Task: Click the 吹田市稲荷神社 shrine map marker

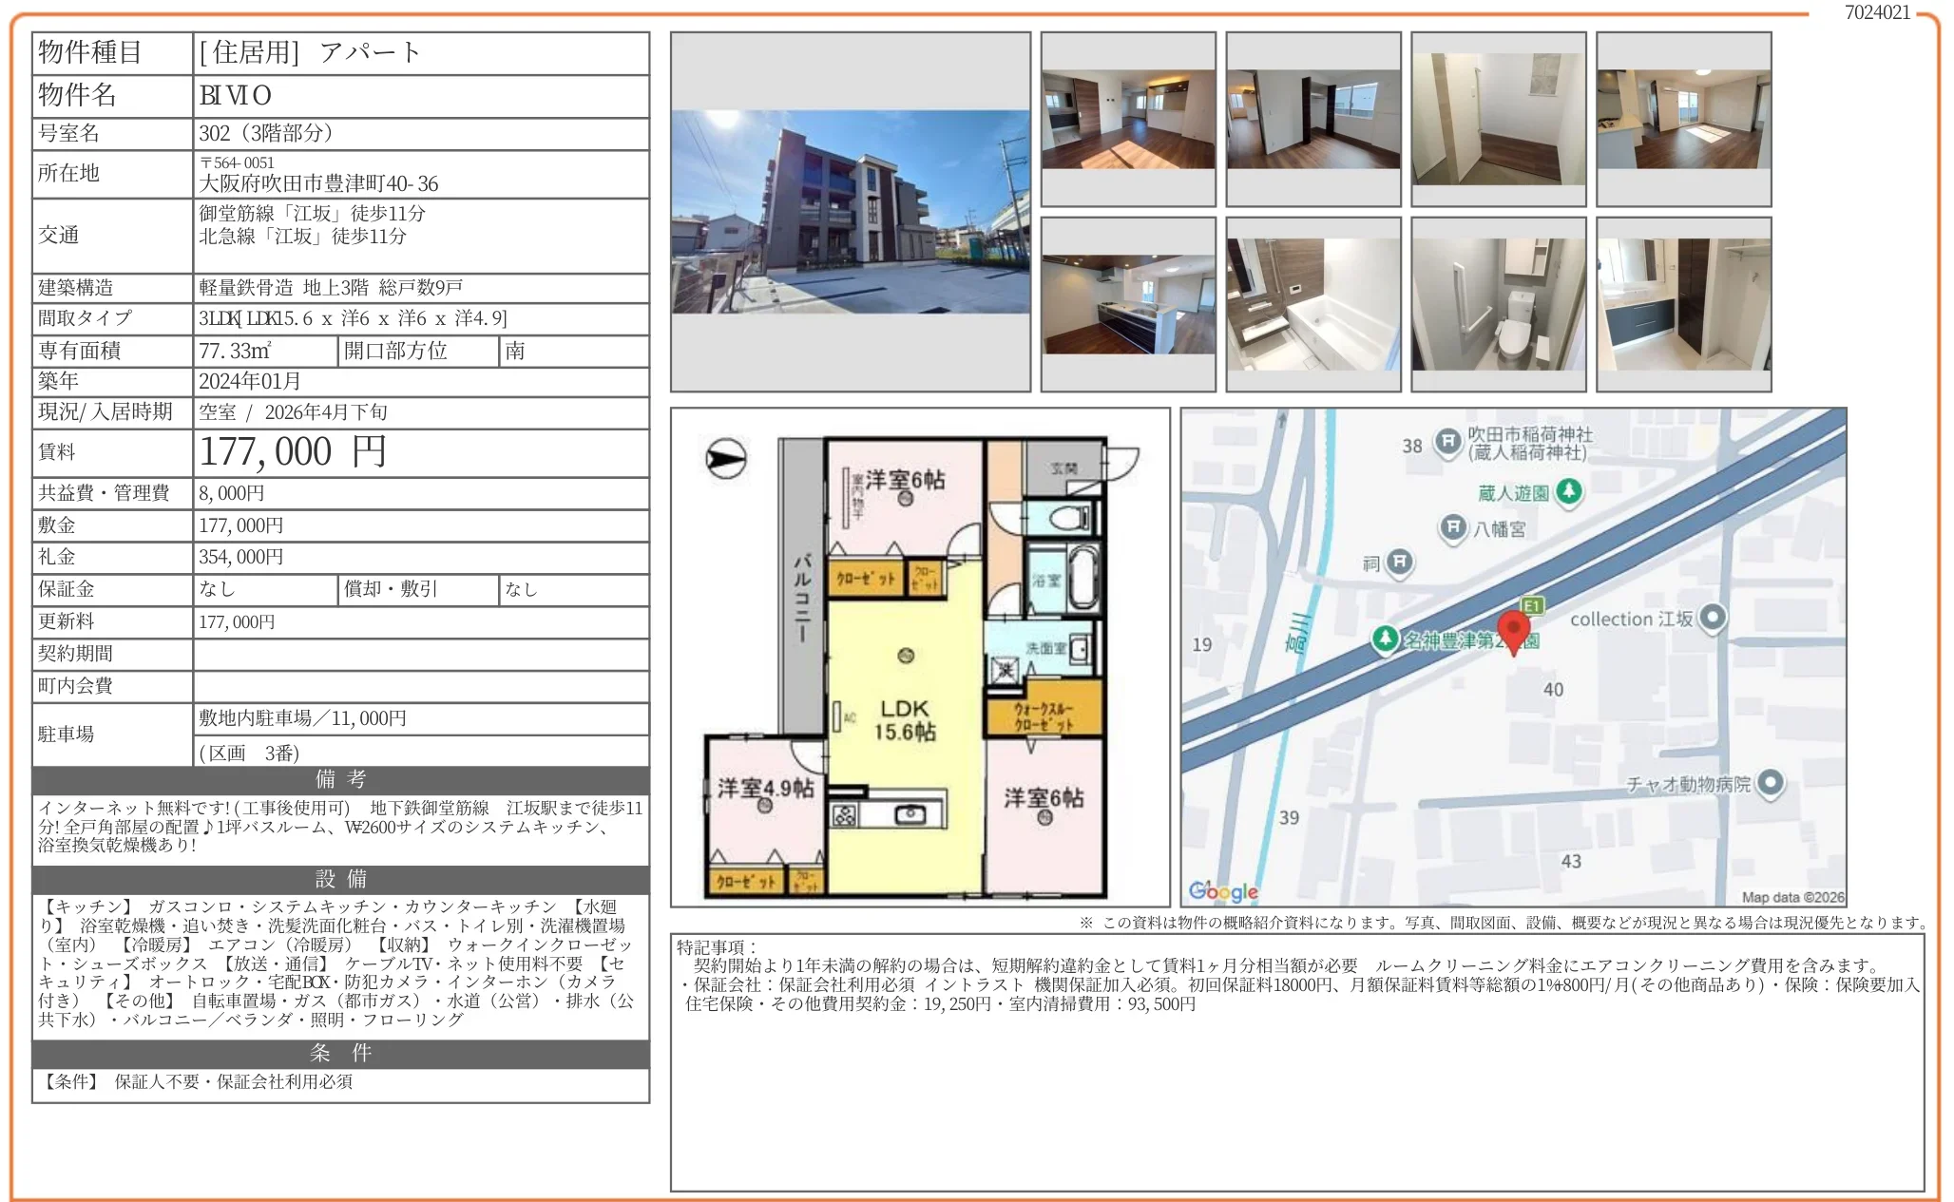Action: pyautogui.click(x=1447, y=442)
